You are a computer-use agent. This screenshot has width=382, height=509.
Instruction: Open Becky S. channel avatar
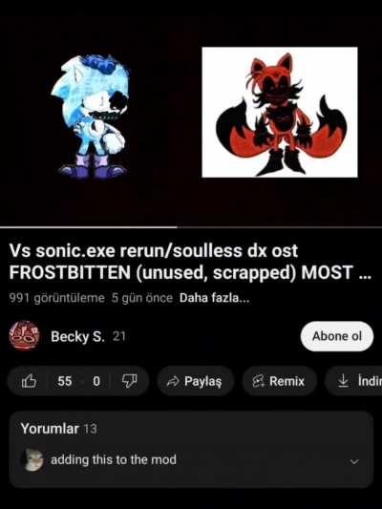click(24, 336)
